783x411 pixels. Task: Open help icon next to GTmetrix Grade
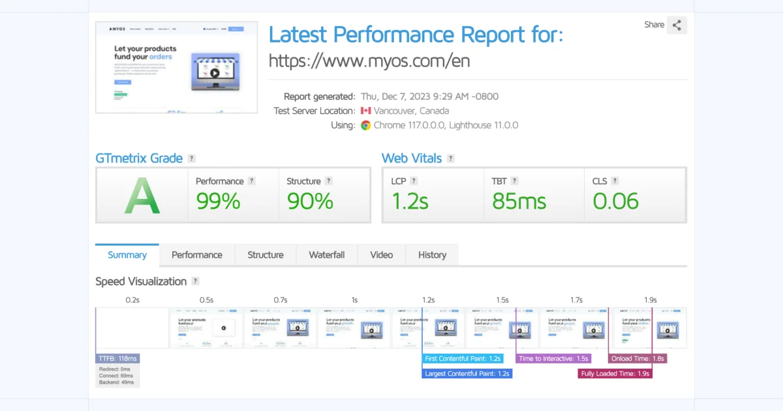[191, 159]
